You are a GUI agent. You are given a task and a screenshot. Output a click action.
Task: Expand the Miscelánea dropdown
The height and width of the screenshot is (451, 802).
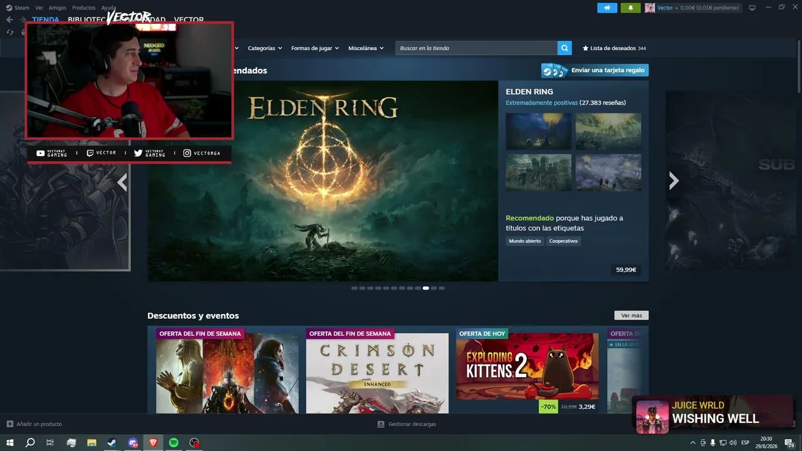point(366,48)
